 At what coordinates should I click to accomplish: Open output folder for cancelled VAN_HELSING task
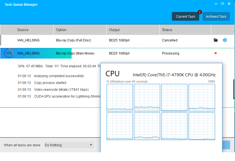point(216,40)
